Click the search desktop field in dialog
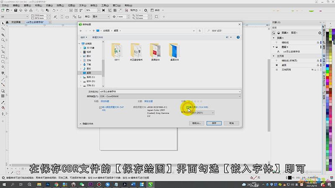The image size is (335, 188). pyautogui.click(x=223, y=30)
